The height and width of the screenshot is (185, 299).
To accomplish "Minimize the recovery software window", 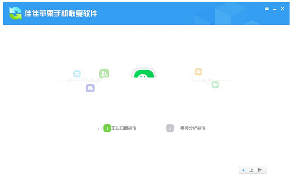I will click(x=275, y=9).
